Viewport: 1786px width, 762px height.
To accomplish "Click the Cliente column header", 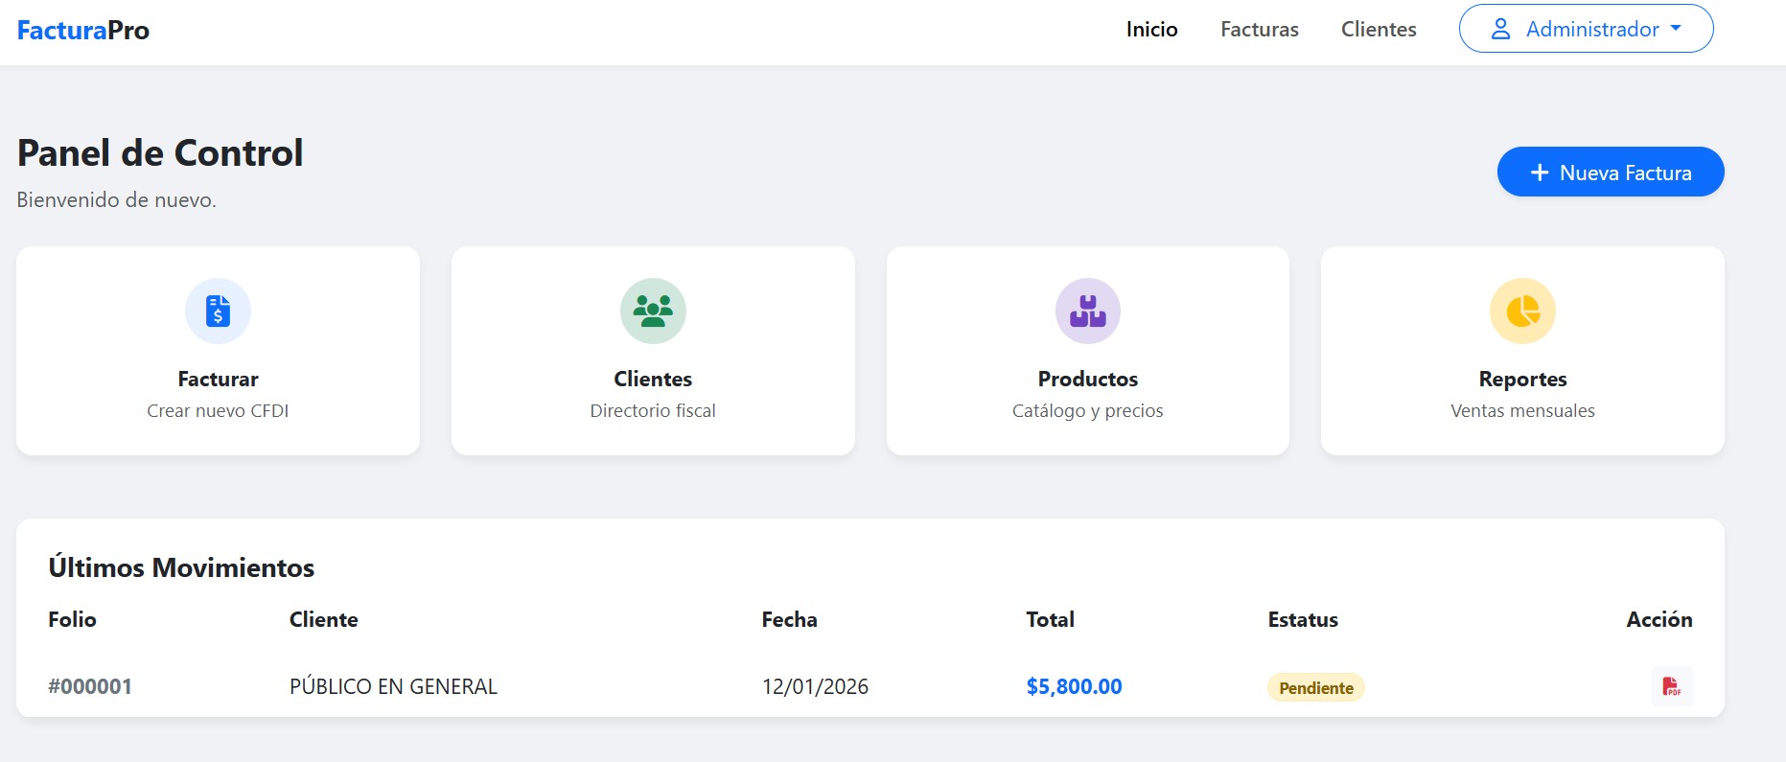I will click(323, 619).
